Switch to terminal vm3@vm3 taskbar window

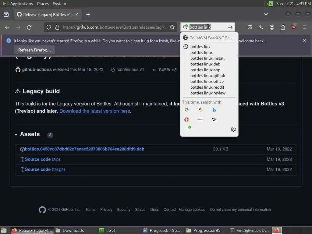(x=250, y=230)
